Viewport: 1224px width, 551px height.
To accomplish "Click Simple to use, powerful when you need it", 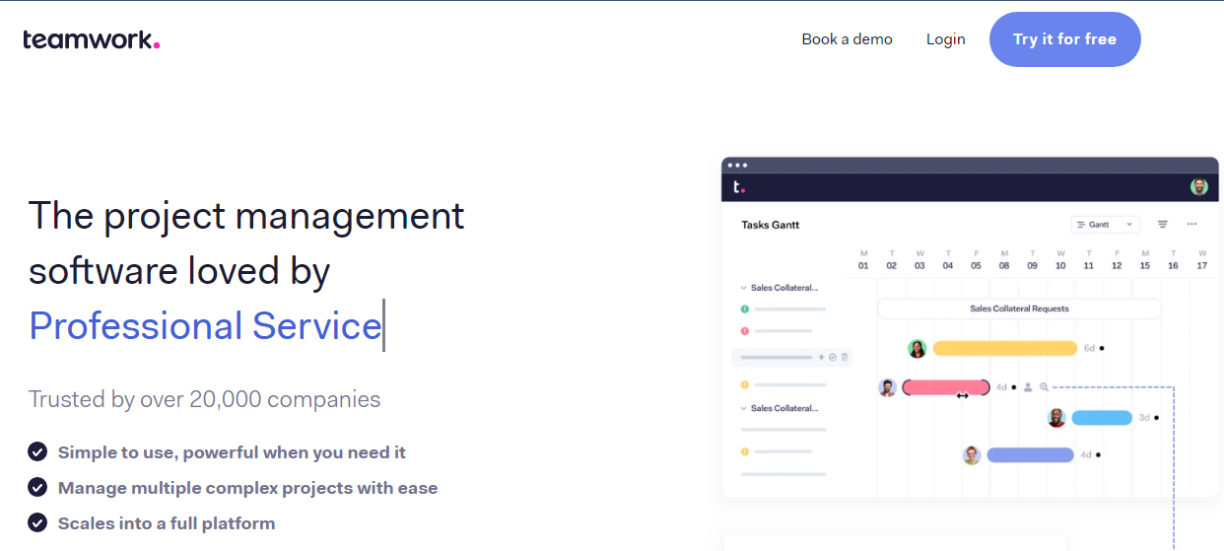I will 232,452.
